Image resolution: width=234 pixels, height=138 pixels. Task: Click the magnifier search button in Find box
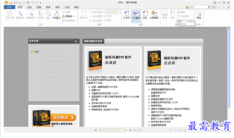click(x=209, y=7)
